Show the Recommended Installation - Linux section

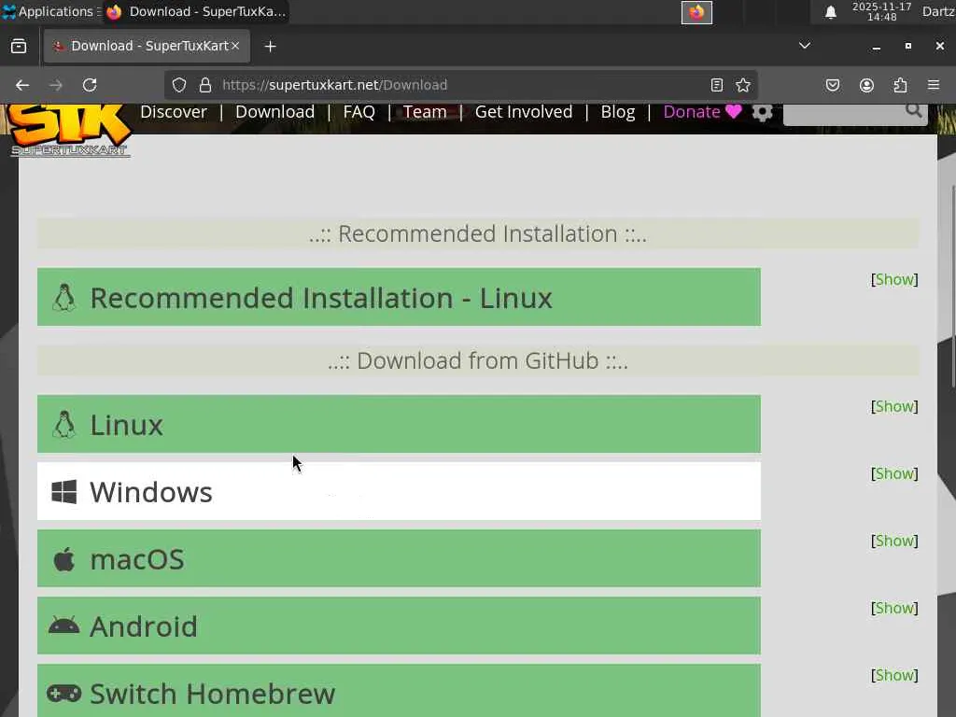894,279
